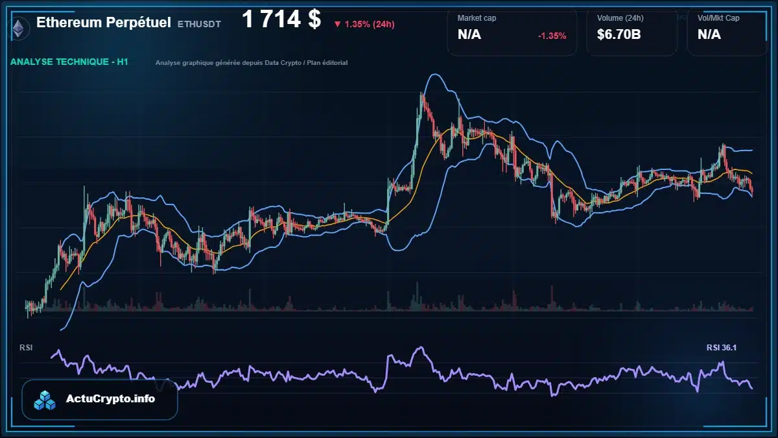Click the $6.70B volume value

point(619,34)
